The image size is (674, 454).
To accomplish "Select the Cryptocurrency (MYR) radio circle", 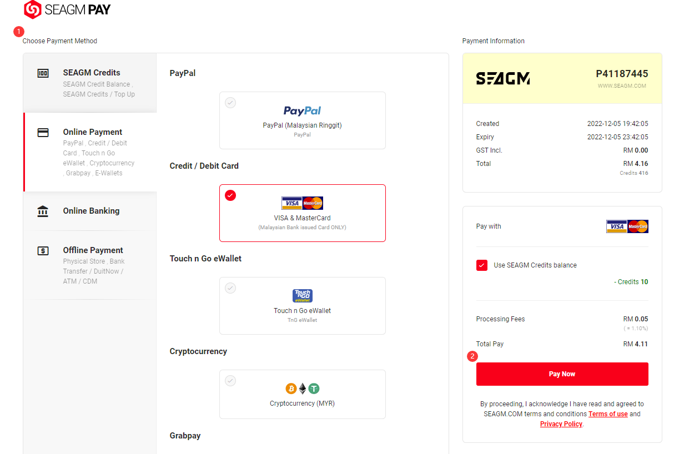I will 230,381.
